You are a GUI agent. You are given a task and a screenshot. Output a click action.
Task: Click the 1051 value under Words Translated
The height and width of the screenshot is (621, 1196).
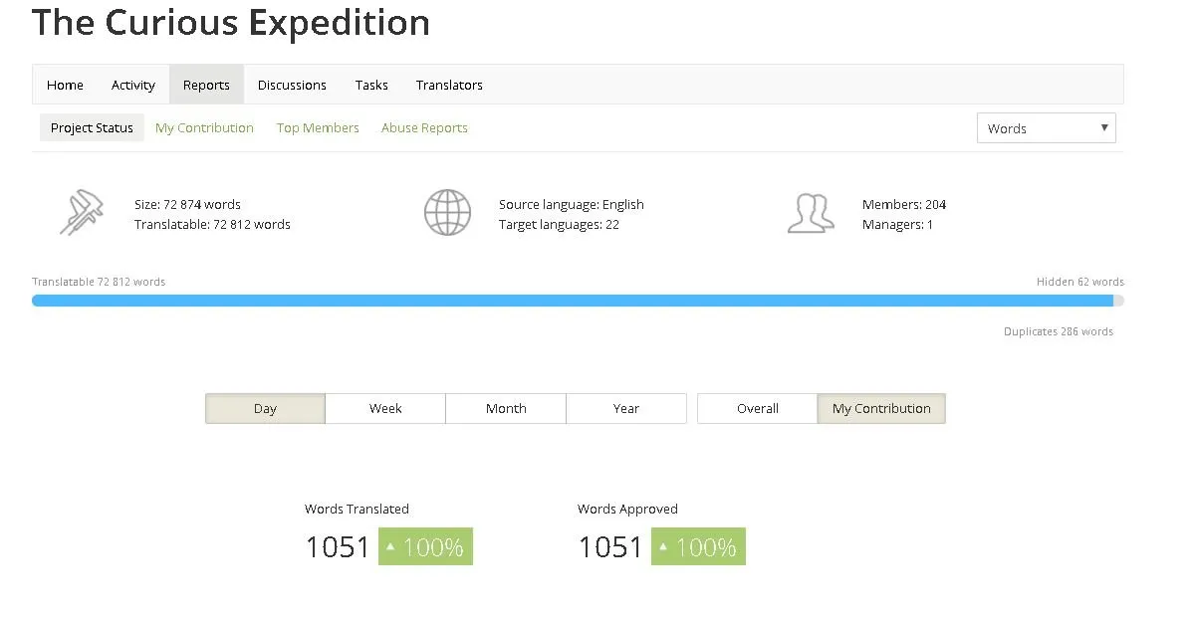(338, 547)
